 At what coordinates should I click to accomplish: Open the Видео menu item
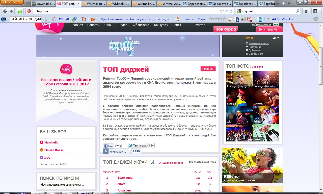[123, 25]
